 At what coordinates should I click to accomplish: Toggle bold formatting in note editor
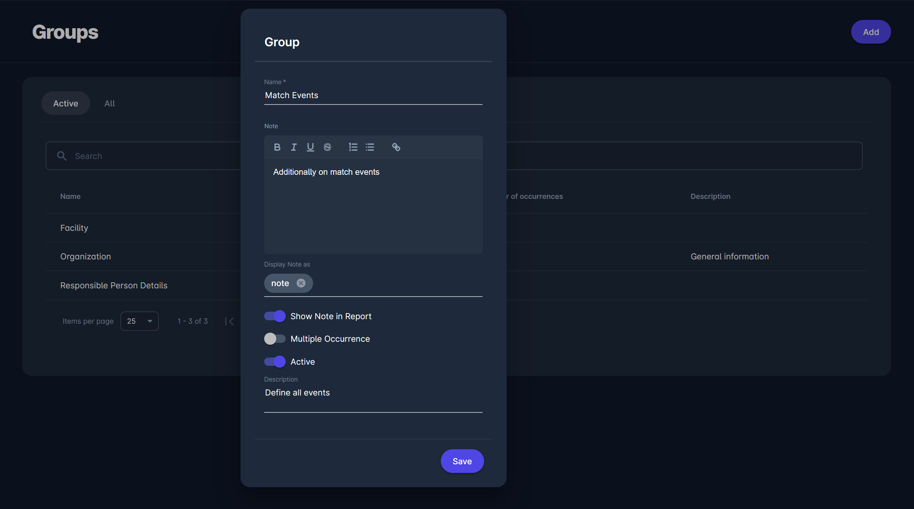(x=277, y=147)
